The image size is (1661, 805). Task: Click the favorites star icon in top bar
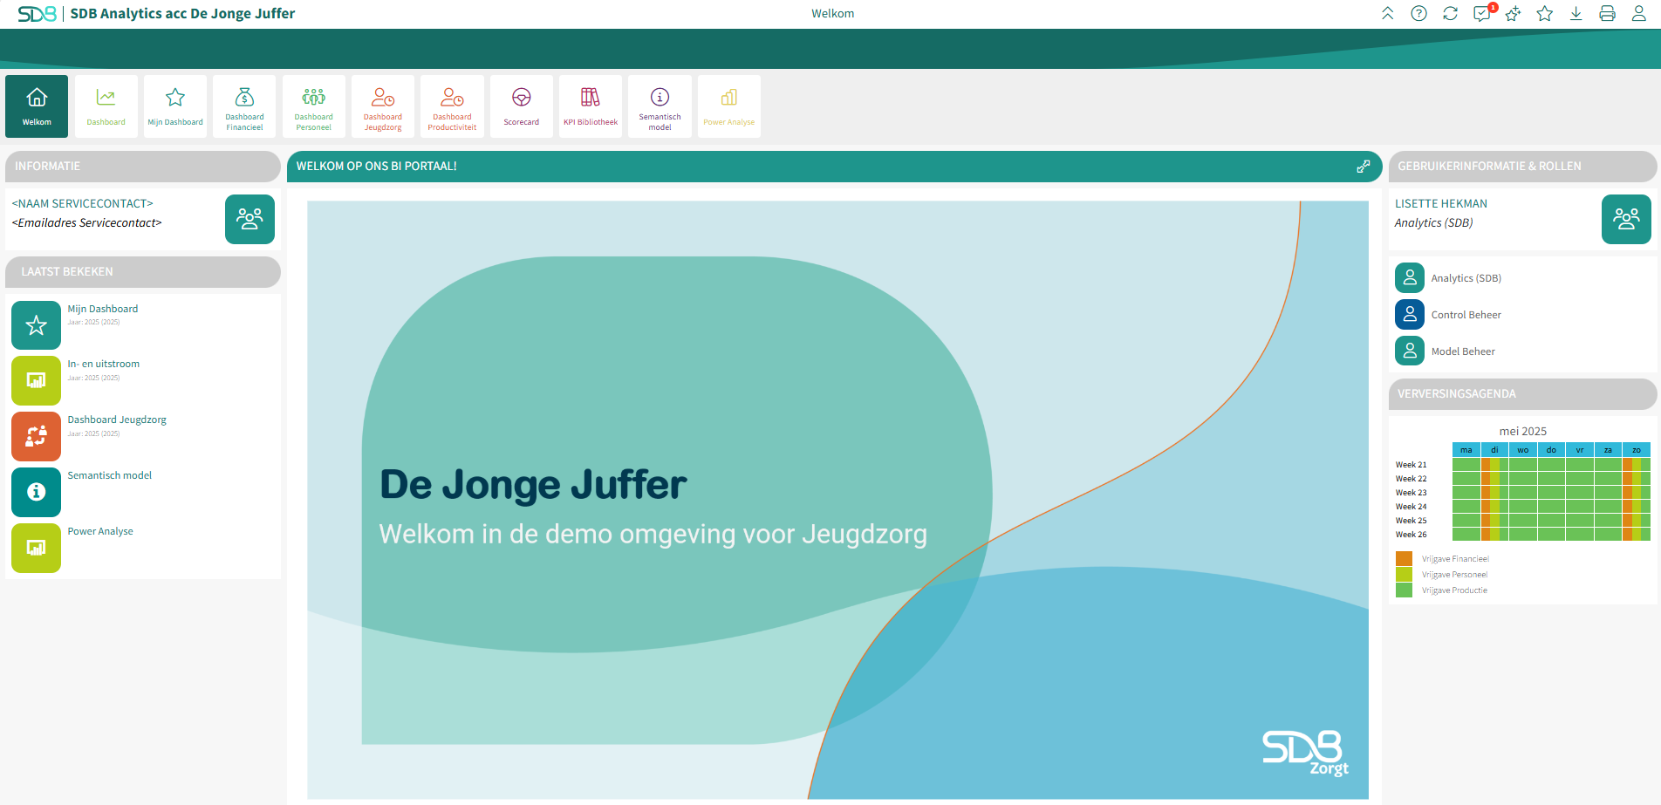point(1545,13)
